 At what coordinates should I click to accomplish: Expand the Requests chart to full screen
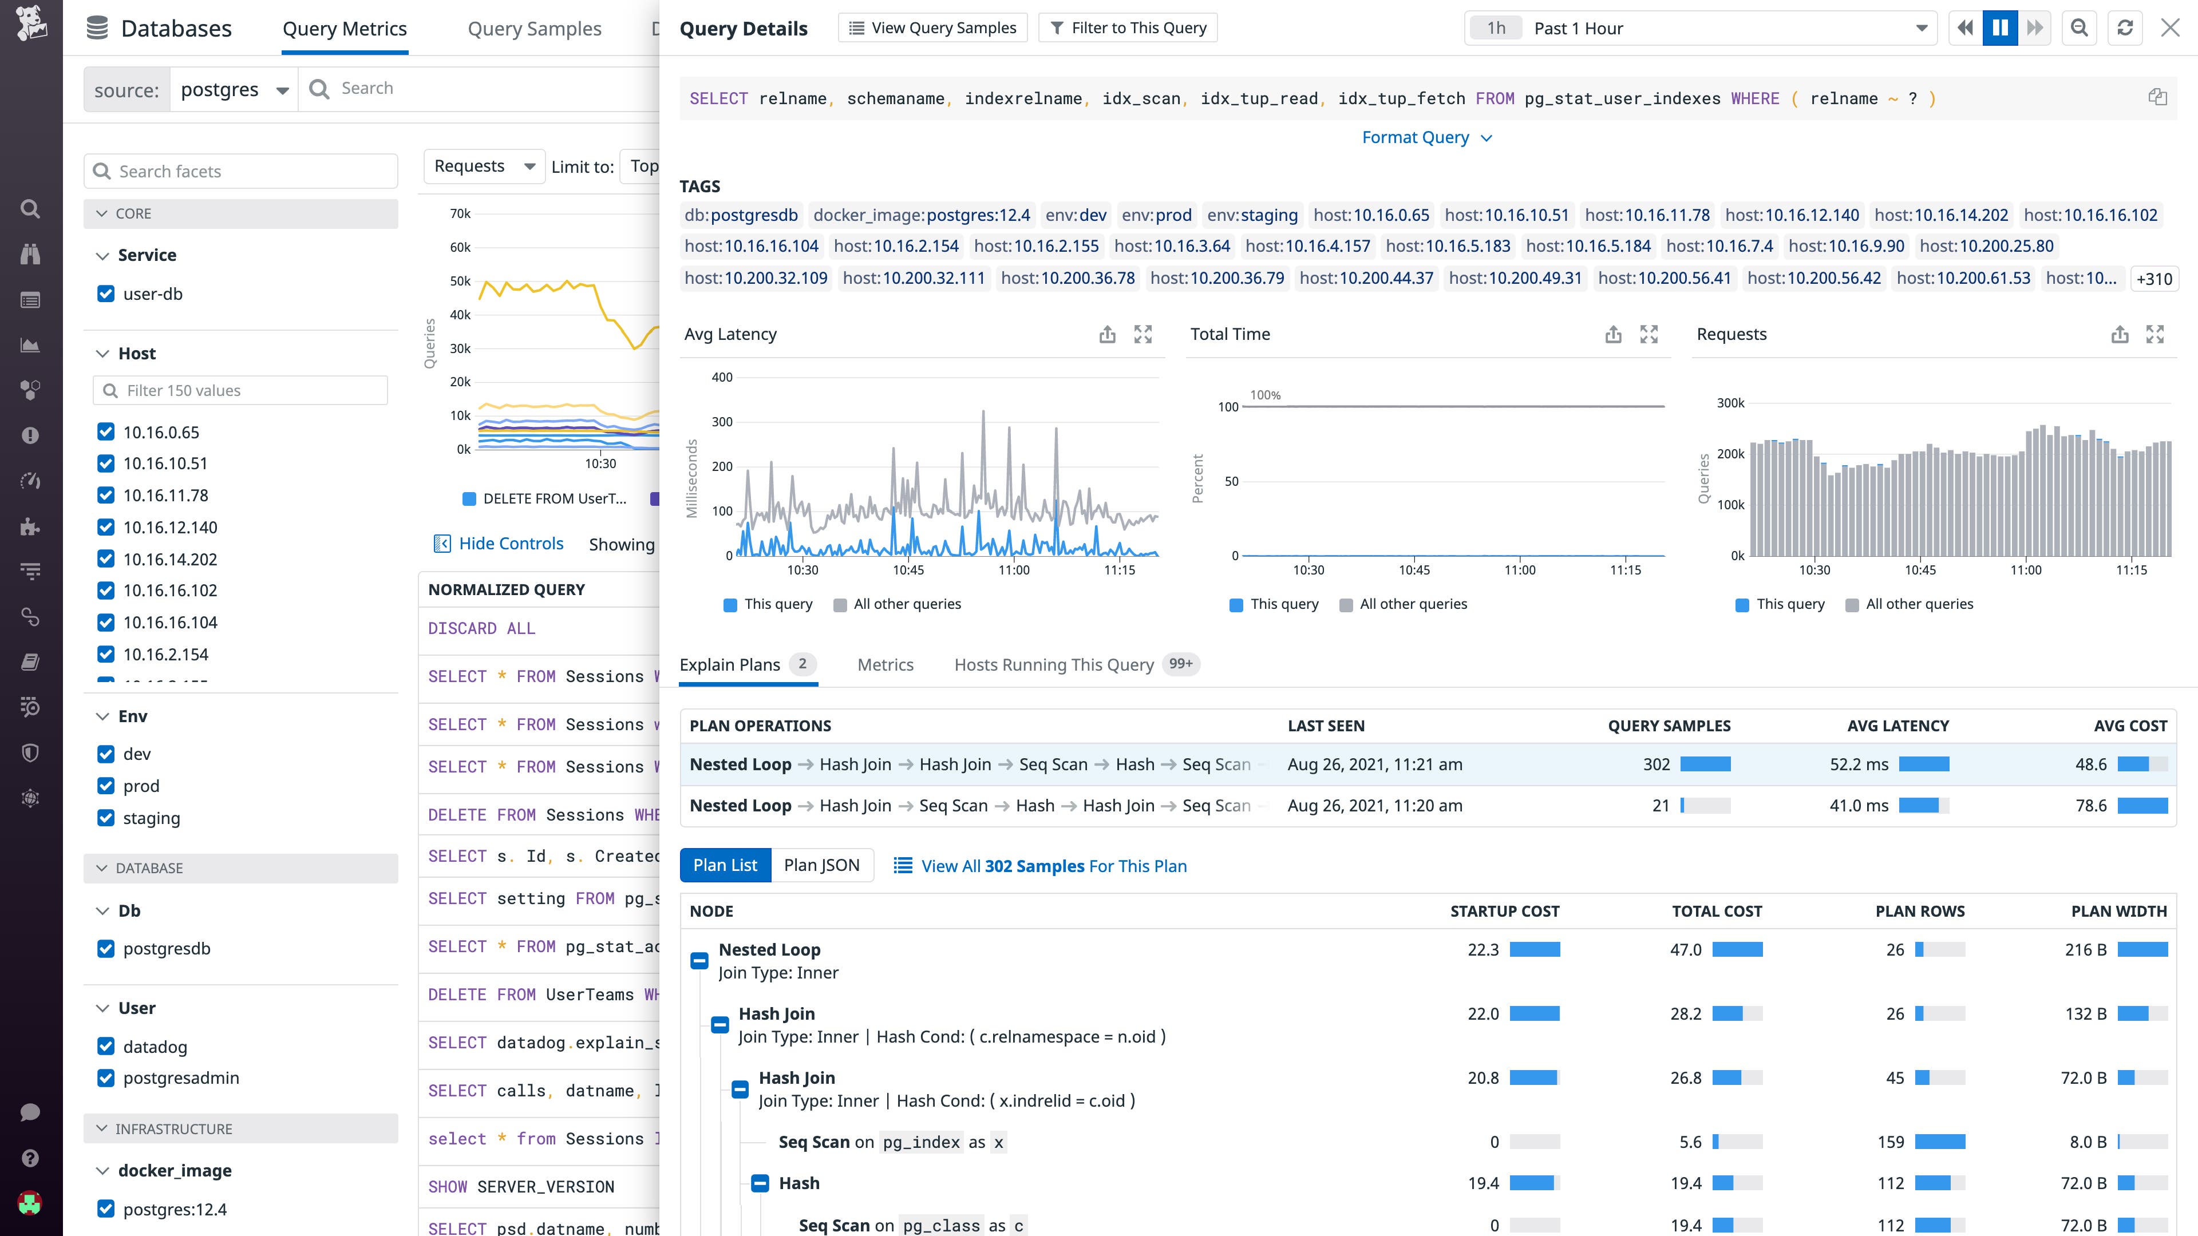click(x=2155, y=334)
